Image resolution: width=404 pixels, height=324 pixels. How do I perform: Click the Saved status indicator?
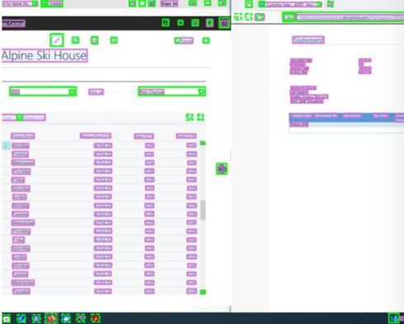pos(184,40)
